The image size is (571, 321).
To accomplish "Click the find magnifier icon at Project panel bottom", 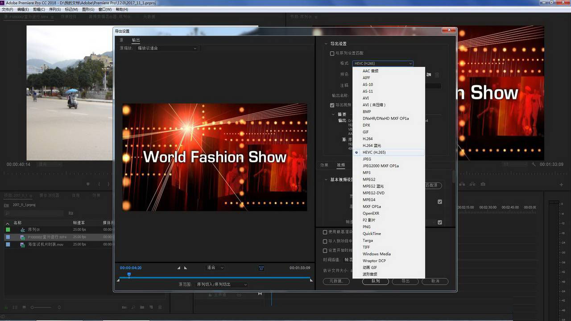I will (133, 307).
